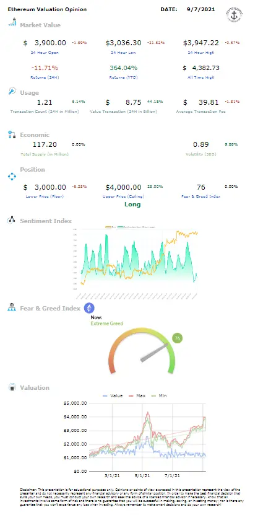Click the $ 3,900.00 open price

click(45, 43)
